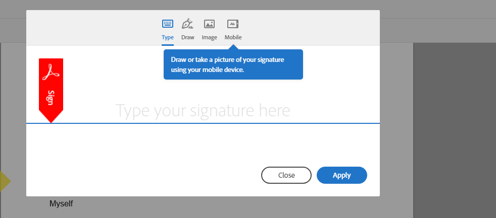Switch to the Type tab label

point(168,37)
